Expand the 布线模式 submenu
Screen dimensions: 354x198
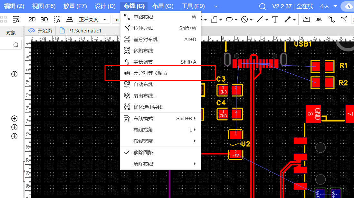click(160, 119)
